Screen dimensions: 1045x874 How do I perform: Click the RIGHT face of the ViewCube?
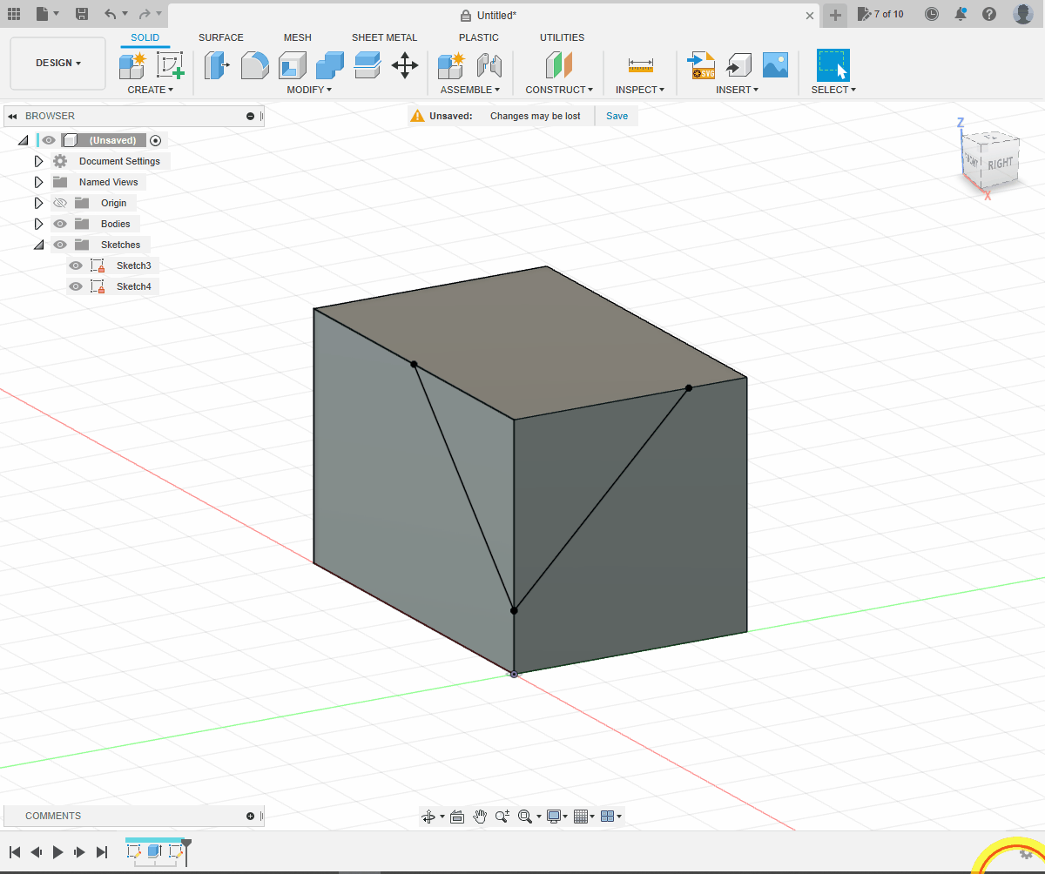[x=1000, y=163]
